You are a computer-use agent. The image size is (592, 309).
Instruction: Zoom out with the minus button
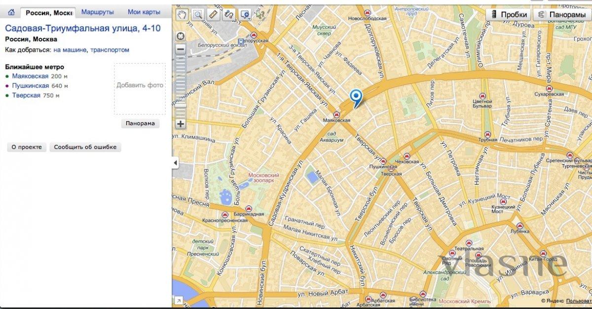(181, 49)
